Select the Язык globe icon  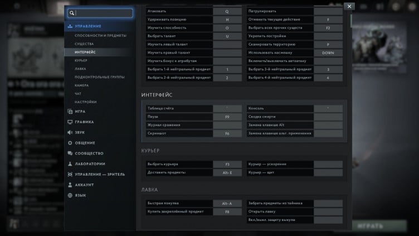[69, 195]
